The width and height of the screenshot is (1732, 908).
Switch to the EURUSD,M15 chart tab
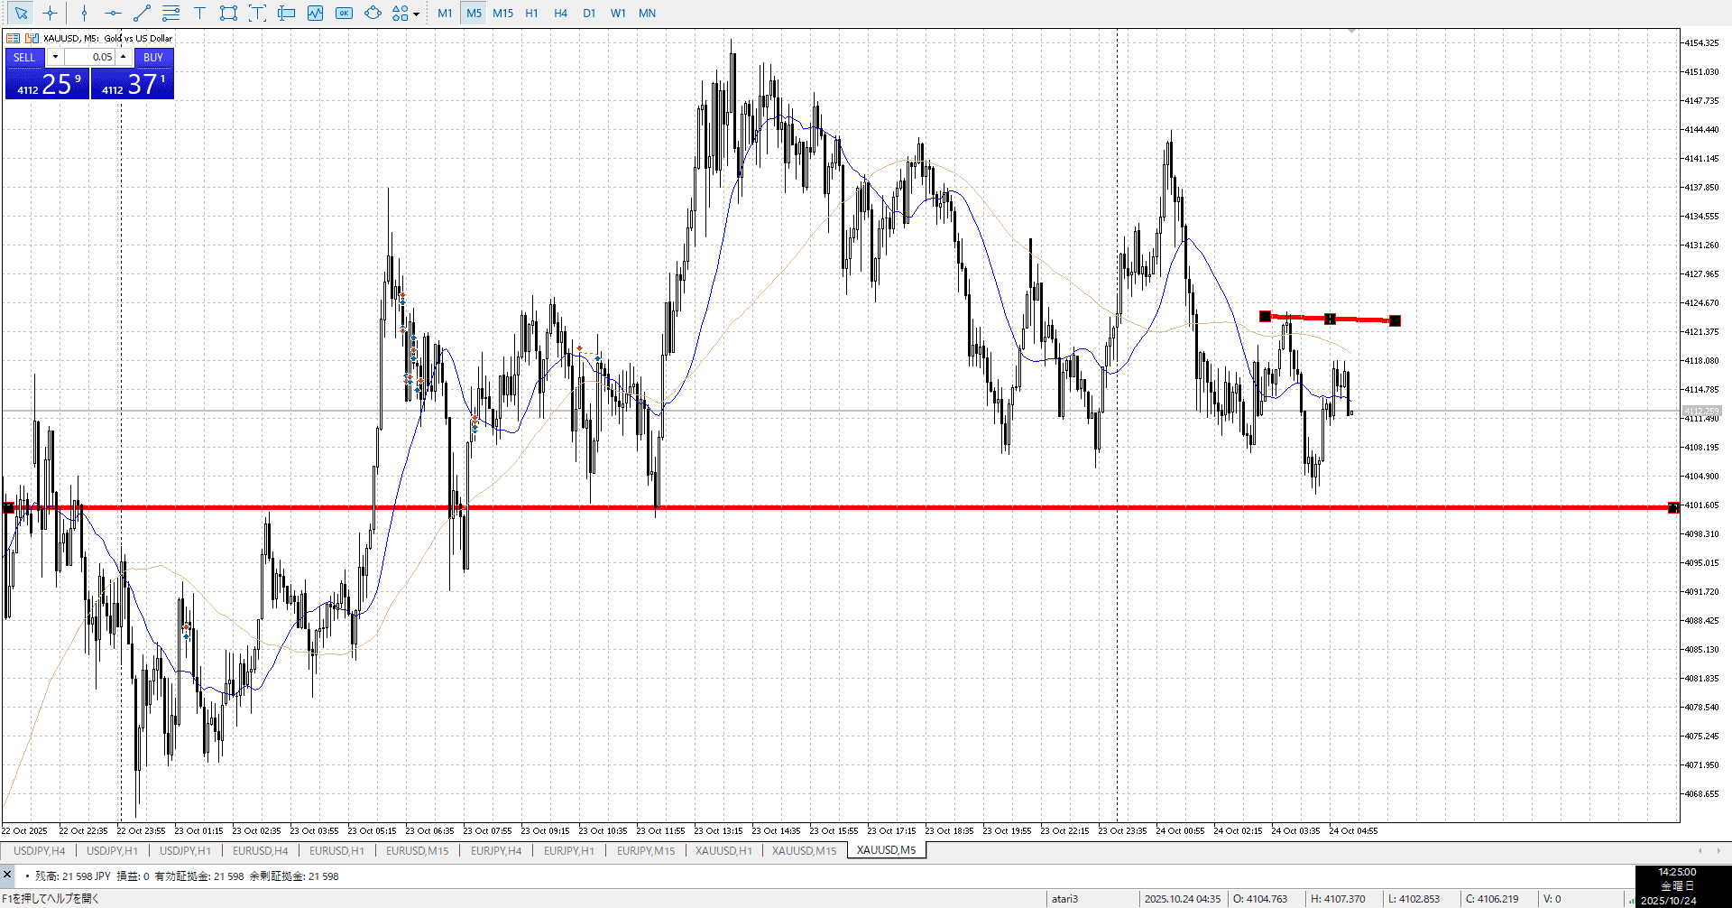417,850
